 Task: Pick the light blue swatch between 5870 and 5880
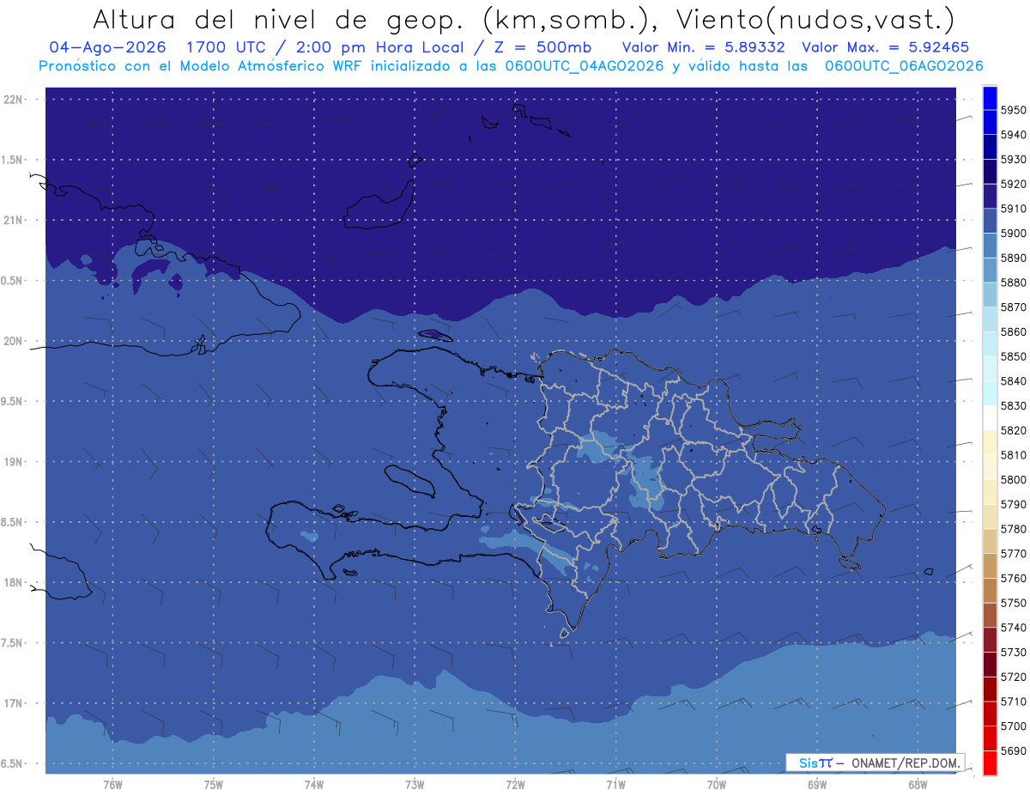[990, 295]
